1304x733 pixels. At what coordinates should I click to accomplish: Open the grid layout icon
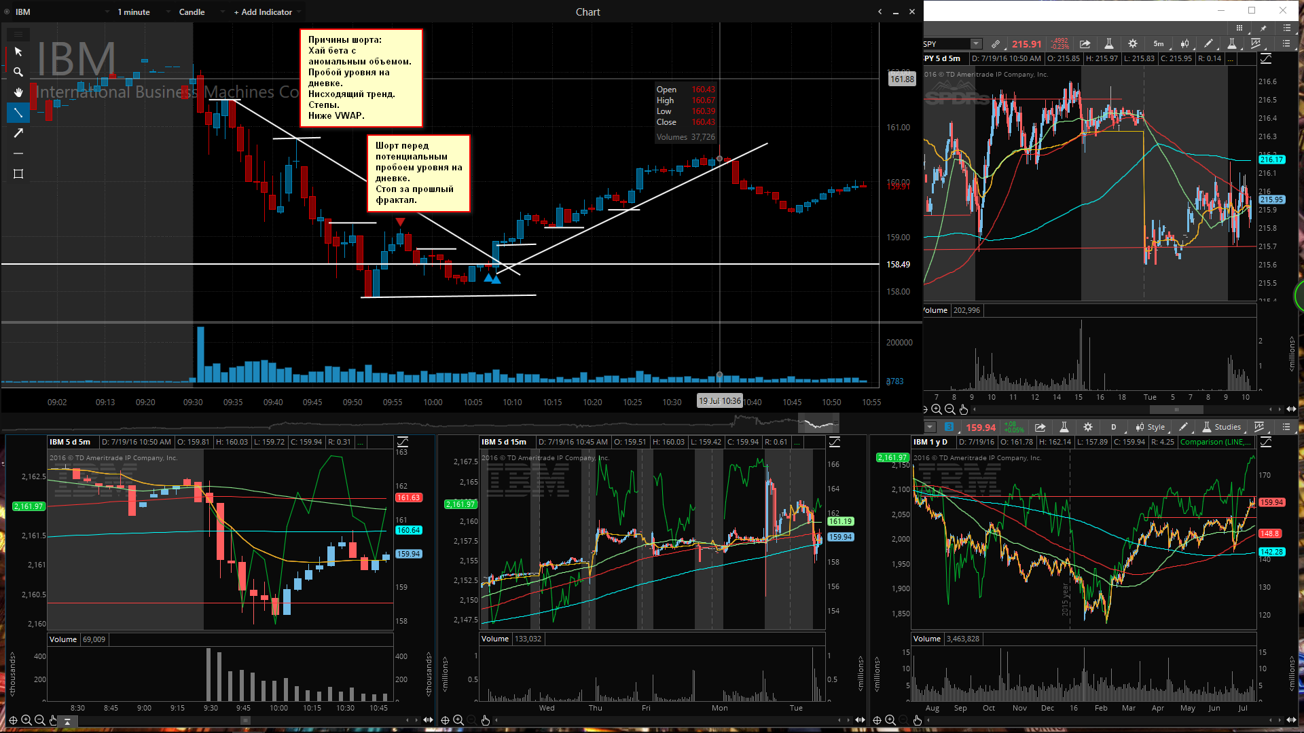pyautogui.click(x=1239, y=28)
